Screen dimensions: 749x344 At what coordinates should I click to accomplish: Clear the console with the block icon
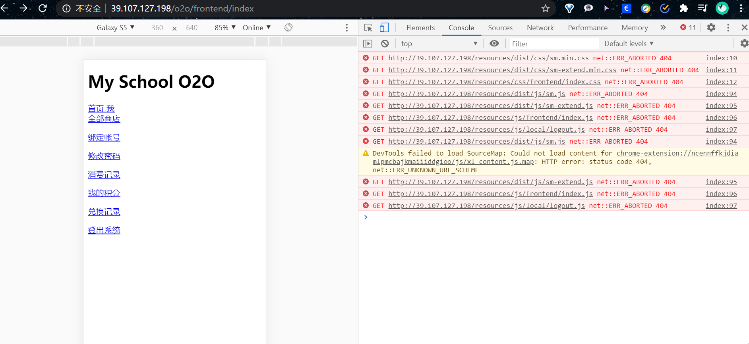(385, 44)
